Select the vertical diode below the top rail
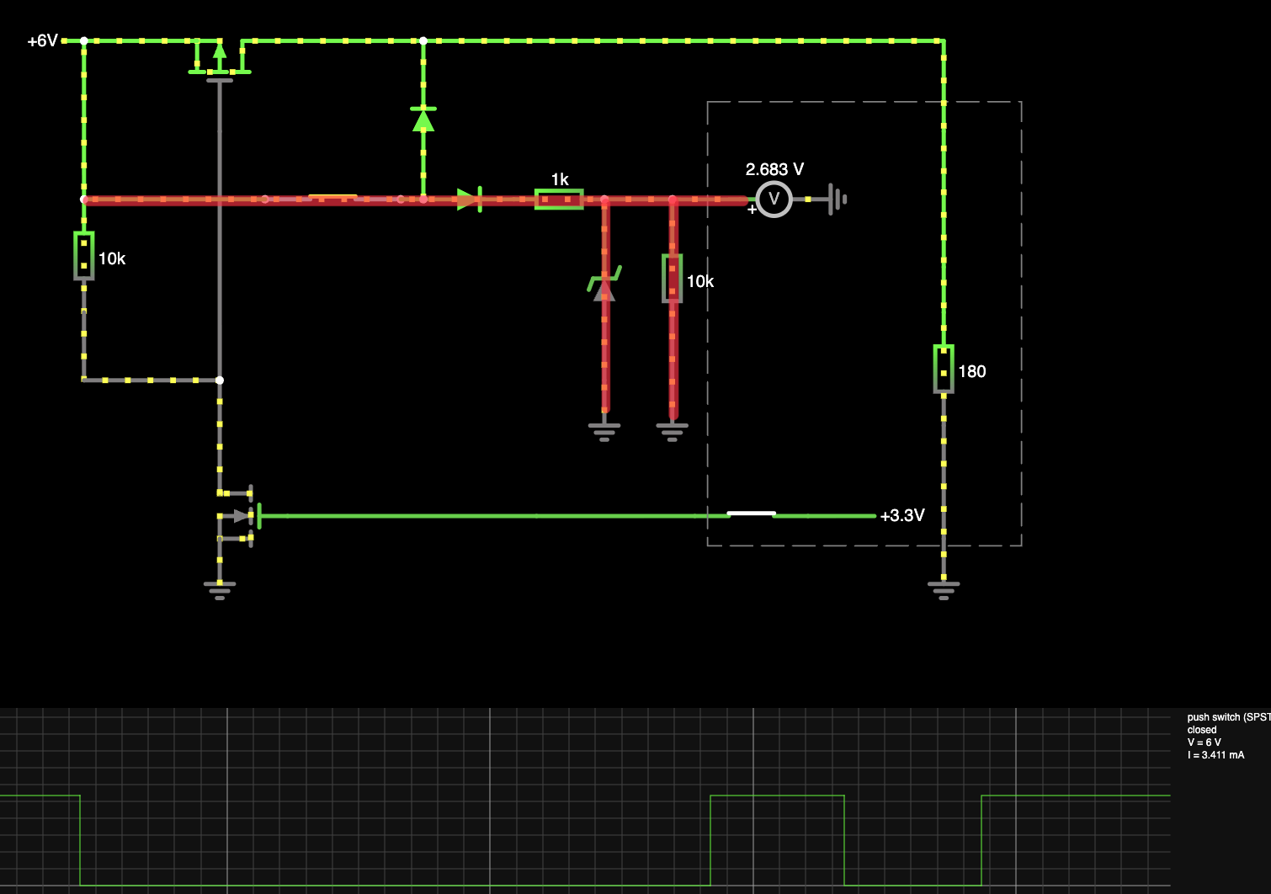 423,120
